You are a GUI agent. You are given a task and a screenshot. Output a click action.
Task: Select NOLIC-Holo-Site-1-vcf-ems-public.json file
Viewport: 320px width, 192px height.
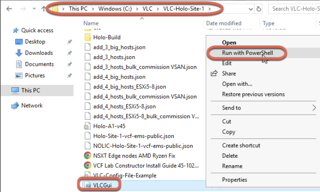143,146
